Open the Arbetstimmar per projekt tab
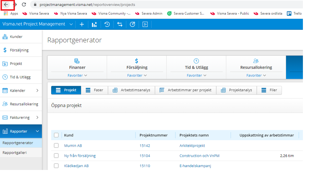The height and width of the screenshot is (182, 324). coord(186,90)
